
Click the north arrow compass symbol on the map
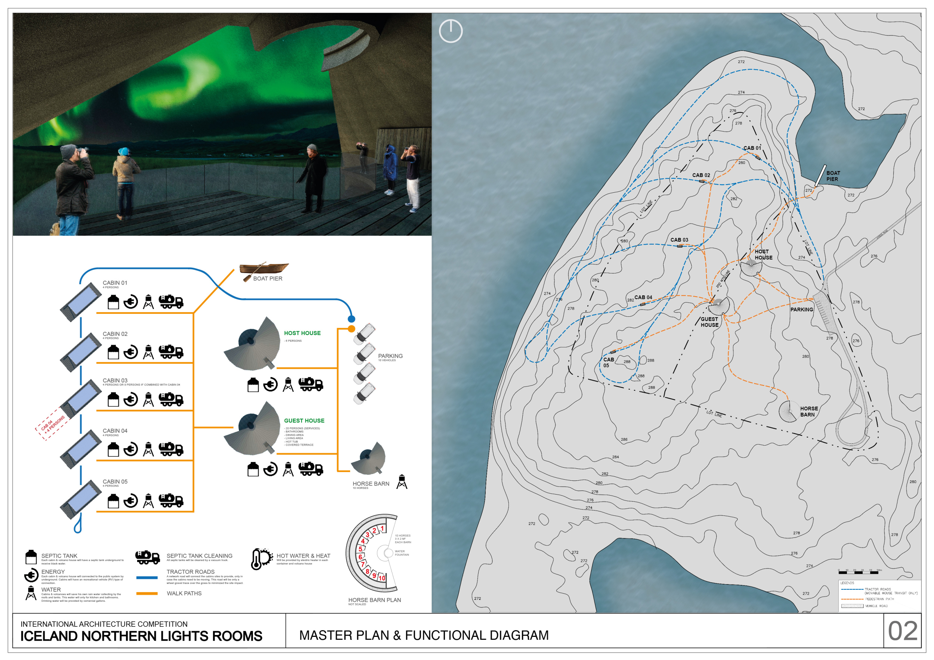point(451,31)
